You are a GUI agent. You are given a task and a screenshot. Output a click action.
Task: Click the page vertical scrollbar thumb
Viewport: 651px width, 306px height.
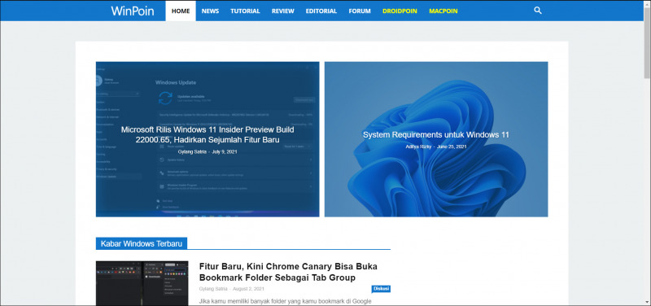coord(647,42)
